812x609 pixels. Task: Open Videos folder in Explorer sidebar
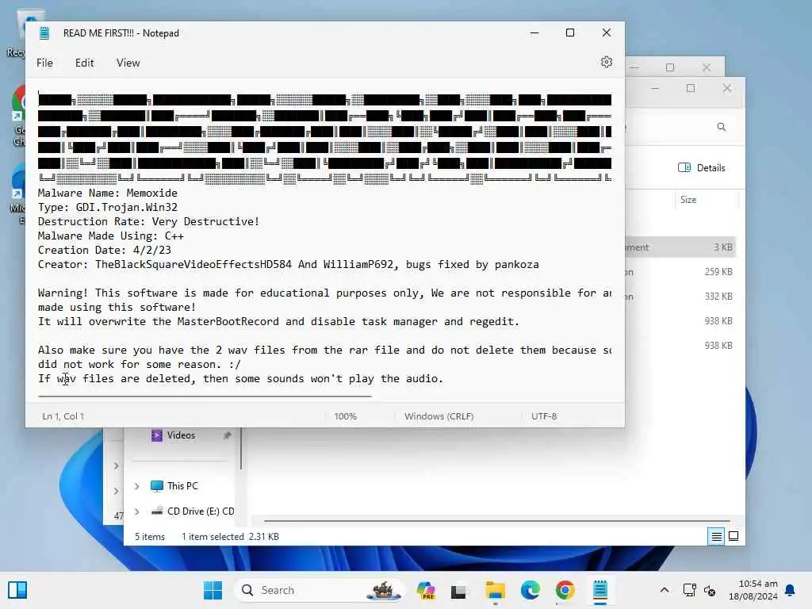tap(181, 435)
